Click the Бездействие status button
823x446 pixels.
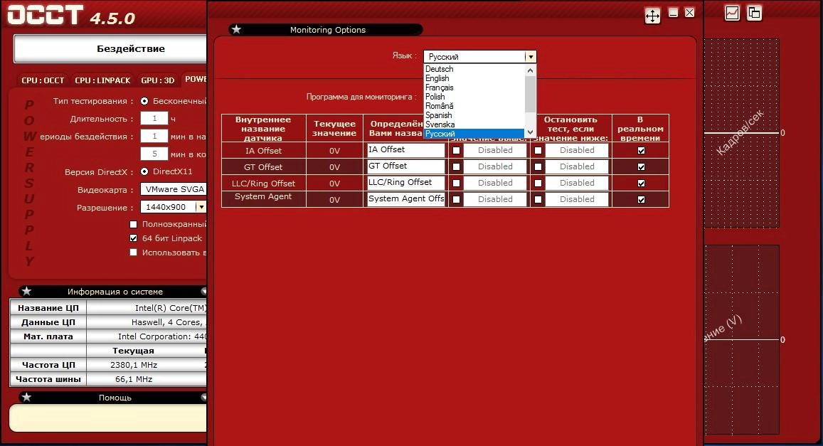[x=111, y=49]
